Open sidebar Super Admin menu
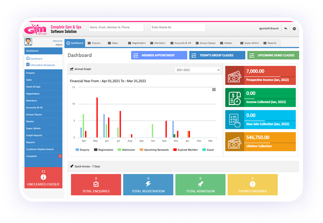 [43, 128]
